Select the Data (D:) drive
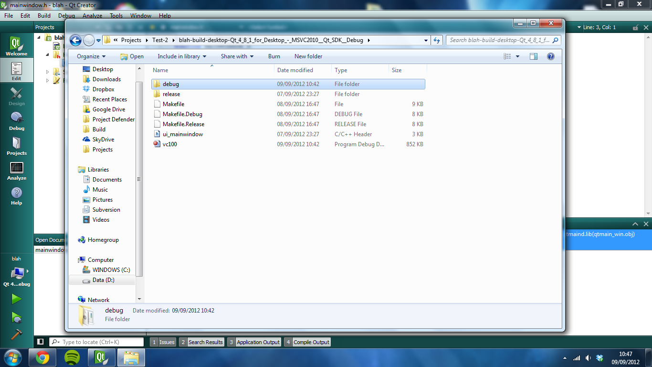652x367 pixels. coord(103,280)
